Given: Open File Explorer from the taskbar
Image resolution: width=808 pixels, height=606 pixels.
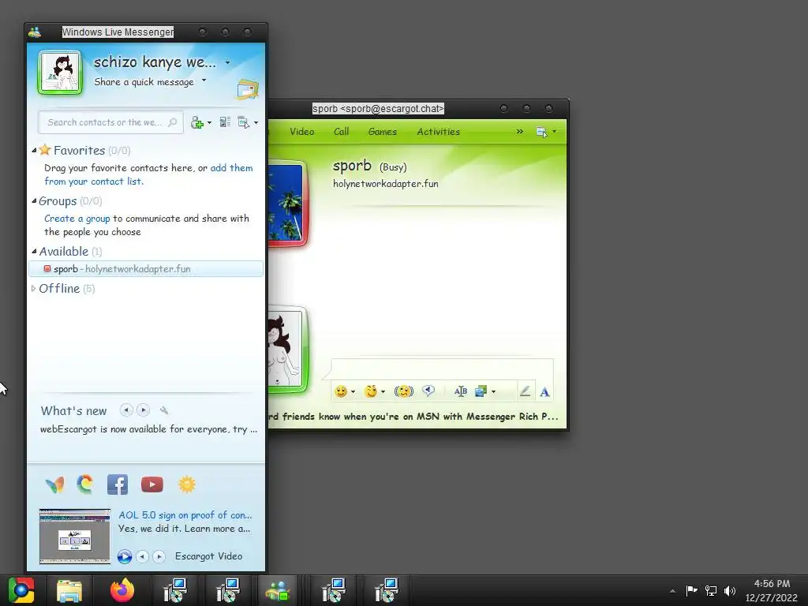Looking at the screenshot, I should (x=69, y=590).
